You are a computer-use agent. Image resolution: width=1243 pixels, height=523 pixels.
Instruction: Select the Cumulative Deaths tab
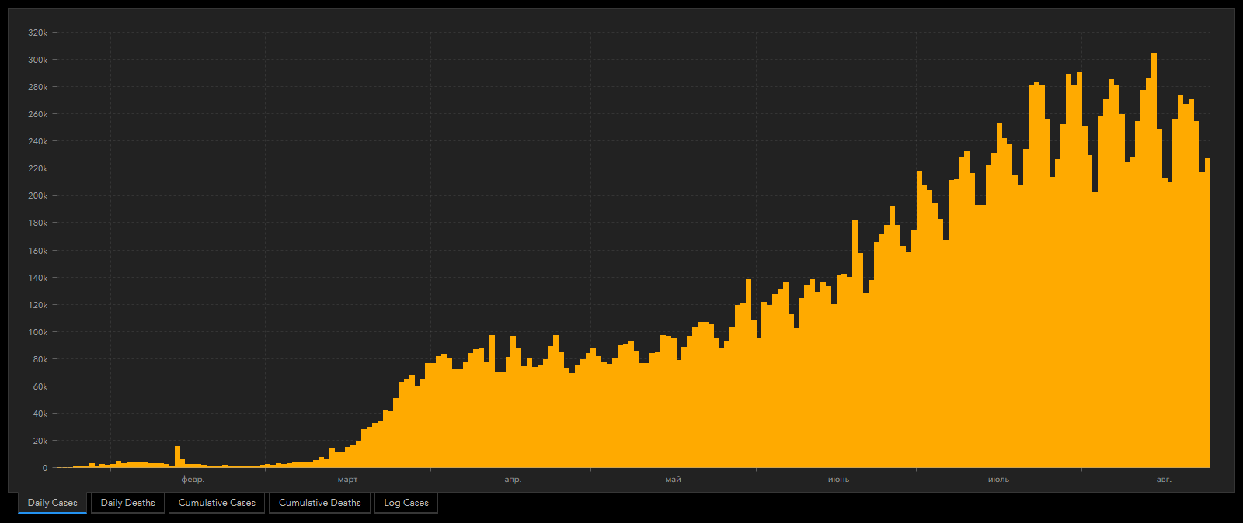point(319,503)
